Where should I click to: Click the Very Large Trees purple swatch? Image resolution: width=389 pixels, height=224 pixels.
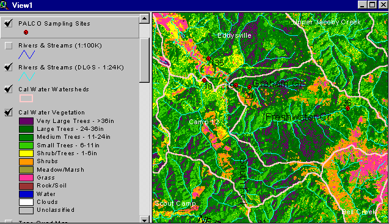[26, 121]
